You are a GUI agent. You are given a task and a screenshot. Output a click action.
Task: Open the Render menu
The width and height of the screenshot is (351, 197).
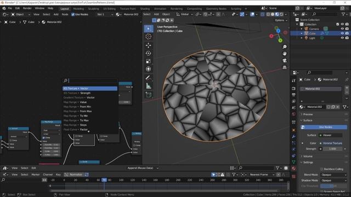click(x=27, y=8)
